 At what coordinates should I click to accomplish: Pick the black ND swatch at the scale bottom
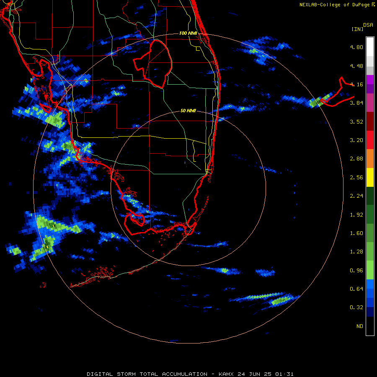click(370, 326)
